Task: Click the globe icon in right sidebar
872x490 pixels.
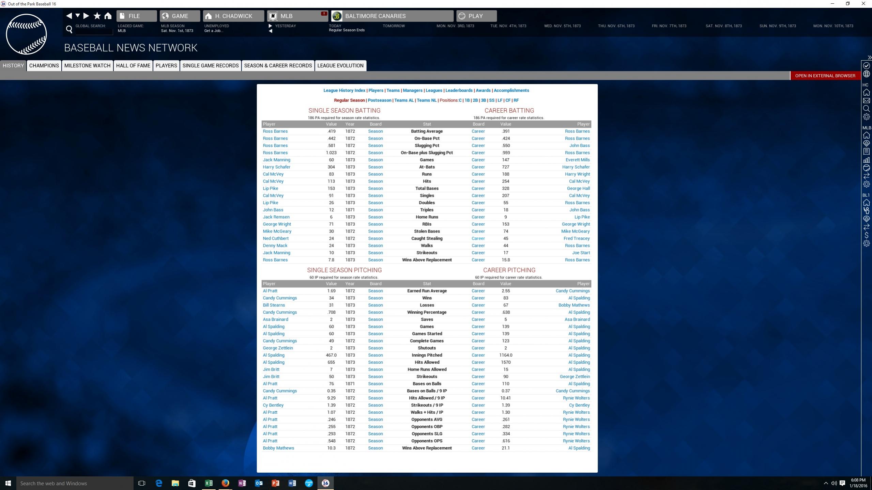Action: coord(866,74)
